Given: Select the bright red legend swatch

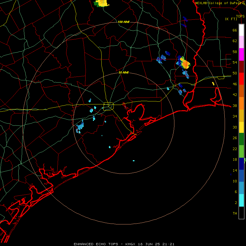Looking at the screenshot, I should (241, 79).
